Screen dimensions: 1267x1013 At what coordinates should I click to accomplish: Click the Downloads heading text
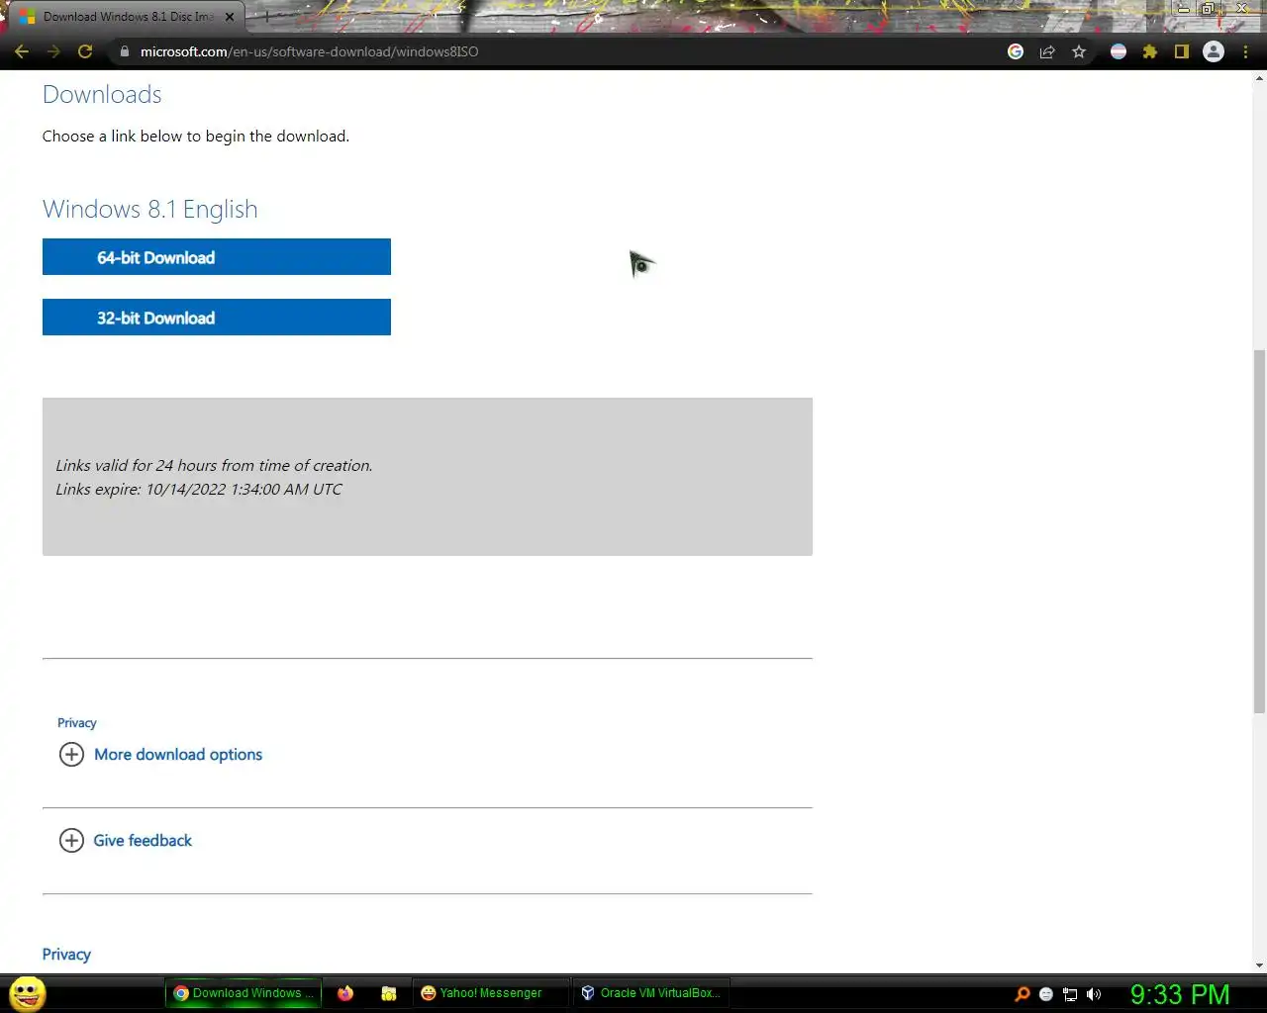(x=102, y=94)
